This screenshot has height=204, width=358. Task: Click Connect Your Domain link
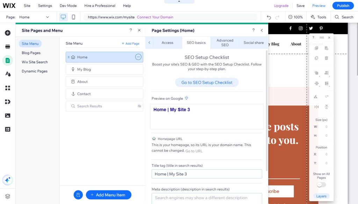pyautogui.click(x=155, y=17)
